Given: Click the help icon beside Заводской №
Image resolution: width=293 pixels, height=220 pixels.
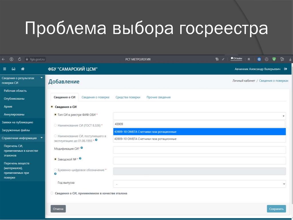Looking at the screenshot, I should pyautogui.click(x=81, y=158).
